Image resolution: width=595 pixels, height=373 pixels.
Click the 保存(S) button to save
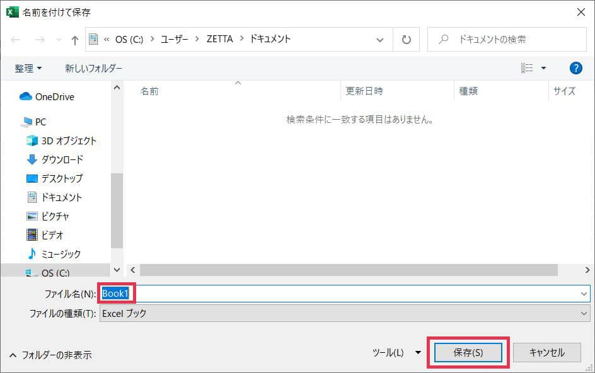467,352
